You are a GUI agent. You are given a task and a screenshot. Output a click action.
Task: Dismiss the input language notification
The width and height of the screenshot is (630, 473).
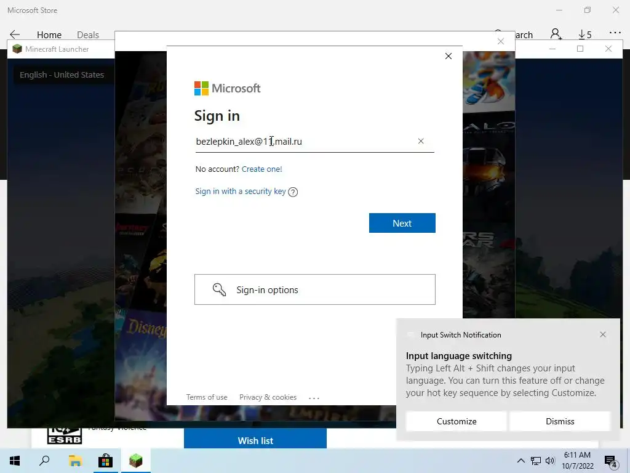tap(560, 421)
